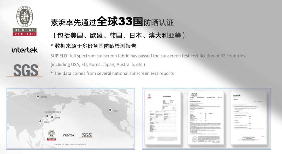Click "(including USA, EU, Korea, Japan, Australia, etc.)"
282x154 pixels.
98,64
